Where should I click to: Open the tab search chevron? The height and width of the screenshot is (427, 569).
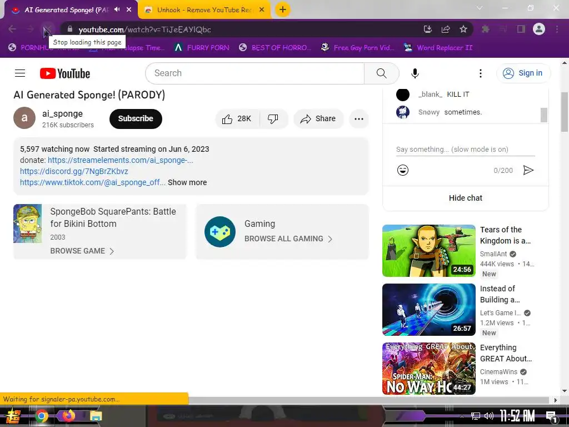tap(480, 8)
